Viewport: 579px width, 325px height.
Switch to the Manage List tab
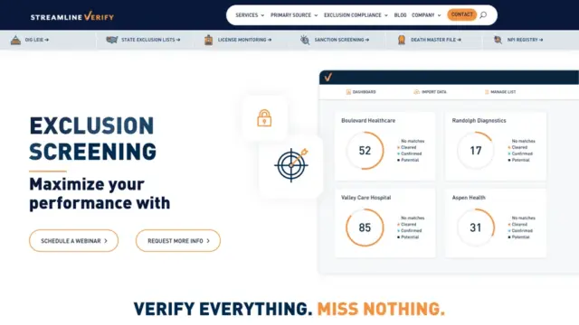(x=500, y=92)
